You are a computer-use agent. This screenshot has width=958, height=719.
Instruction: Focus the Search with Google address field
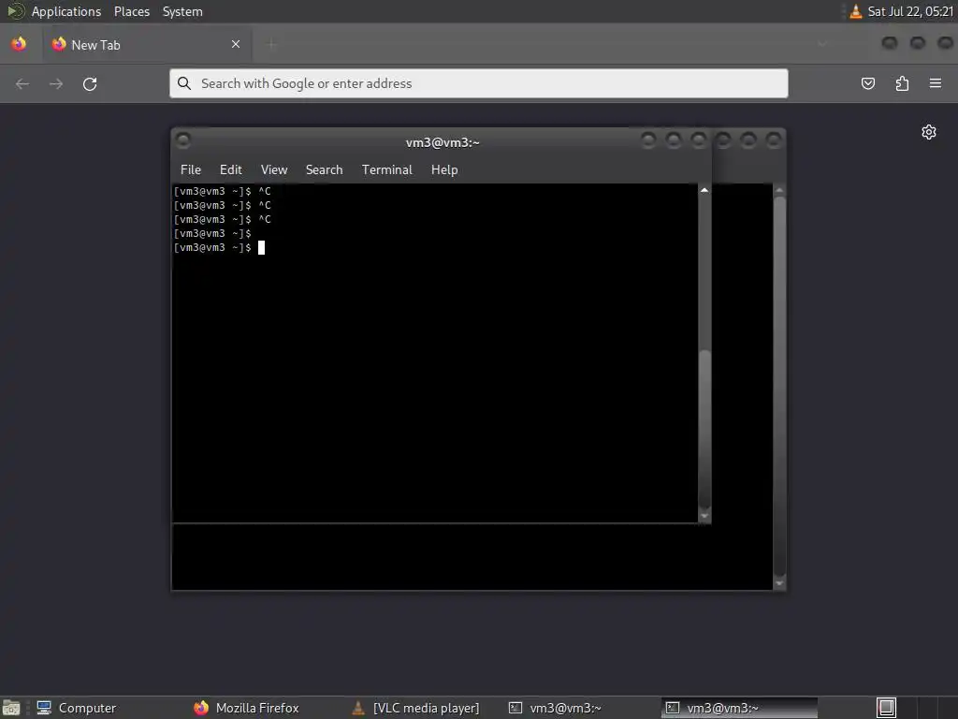click(478, 83)
